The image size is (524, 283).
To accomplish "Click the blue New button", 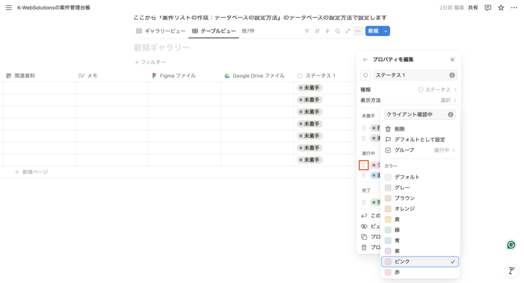I will point(373,31).
